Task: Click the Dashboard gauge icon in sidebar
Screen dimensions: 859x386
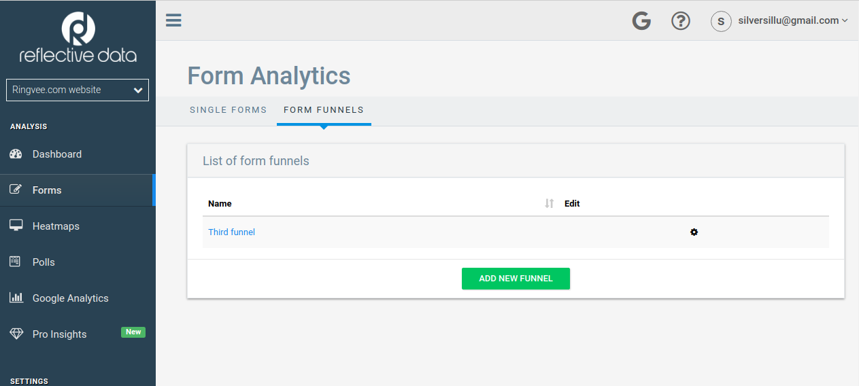Action: point(16,154)
